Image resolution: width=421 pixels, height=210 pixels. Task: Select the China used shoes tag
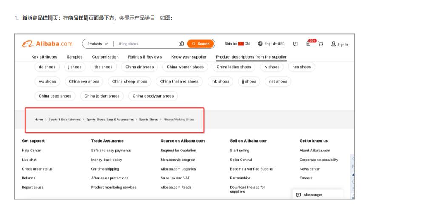tap(55, 96)
